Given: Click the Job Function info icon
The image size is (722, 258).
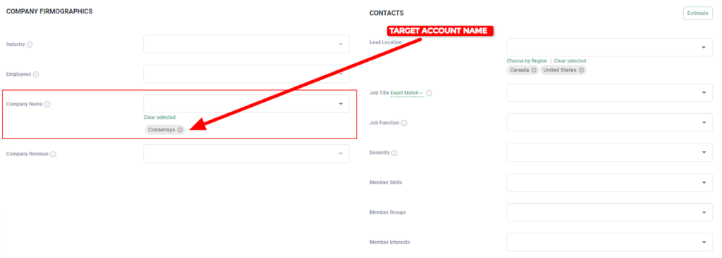Looking at the screenshot, I should coord(404,123).
